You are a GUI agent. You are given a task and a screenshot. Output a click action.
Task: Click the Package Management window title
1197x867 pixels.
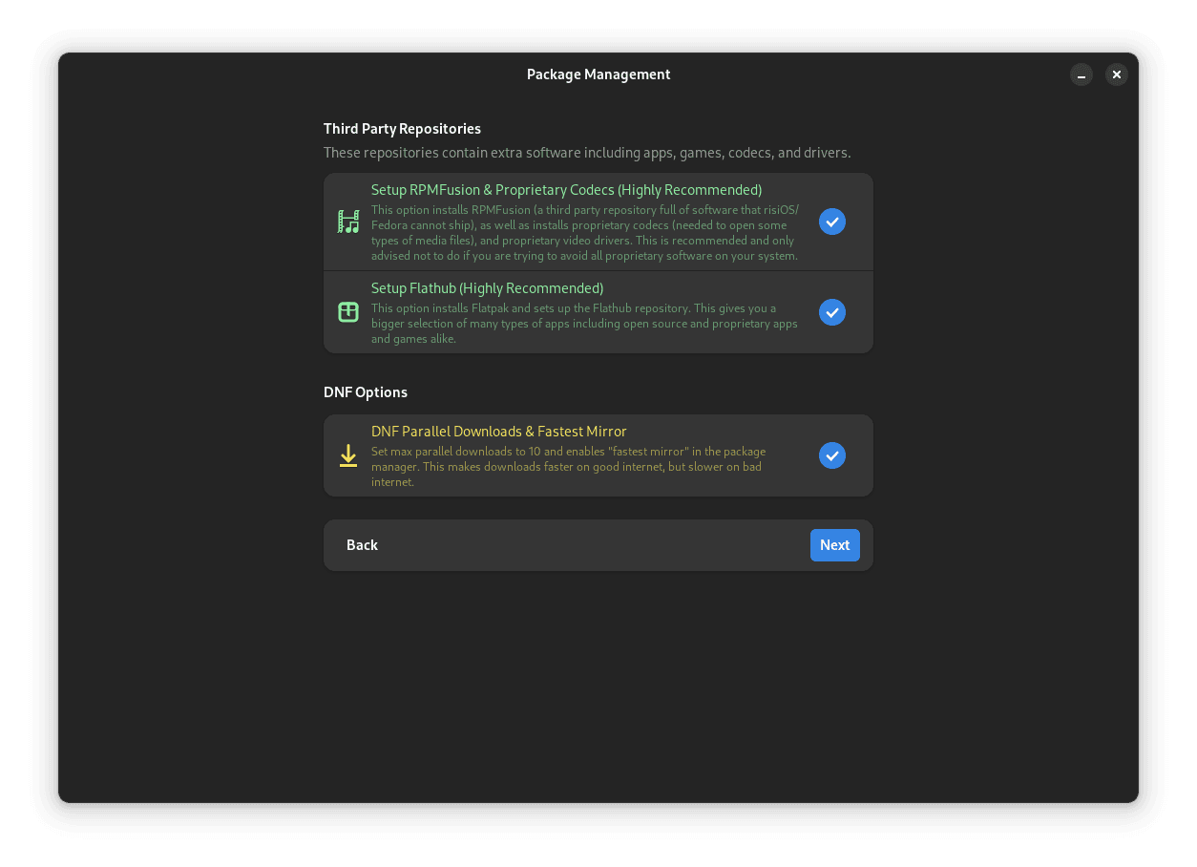598,74
